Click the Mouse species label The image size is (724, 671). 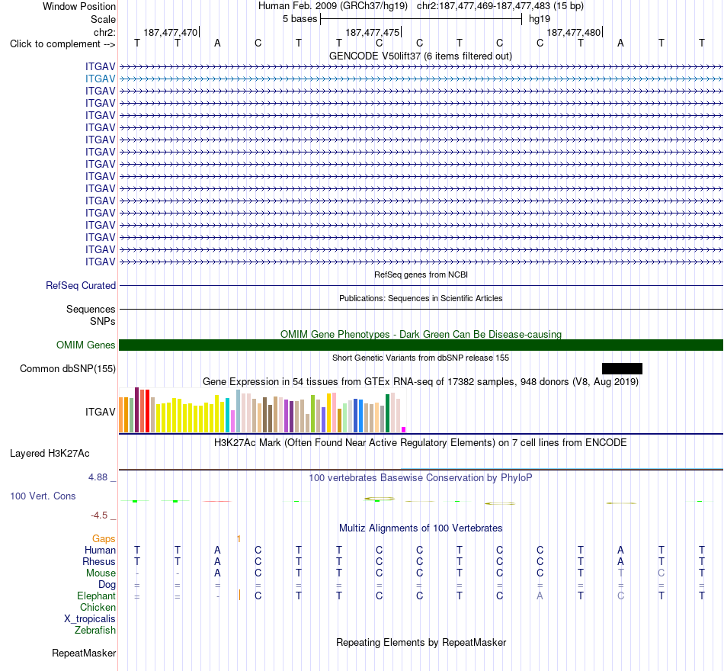pyautogui.click(x=101, y=573)
